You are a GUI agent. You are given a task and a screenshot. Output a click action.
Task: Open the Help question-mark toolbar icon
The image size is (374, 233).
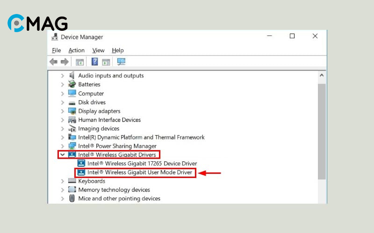[95, 62]
